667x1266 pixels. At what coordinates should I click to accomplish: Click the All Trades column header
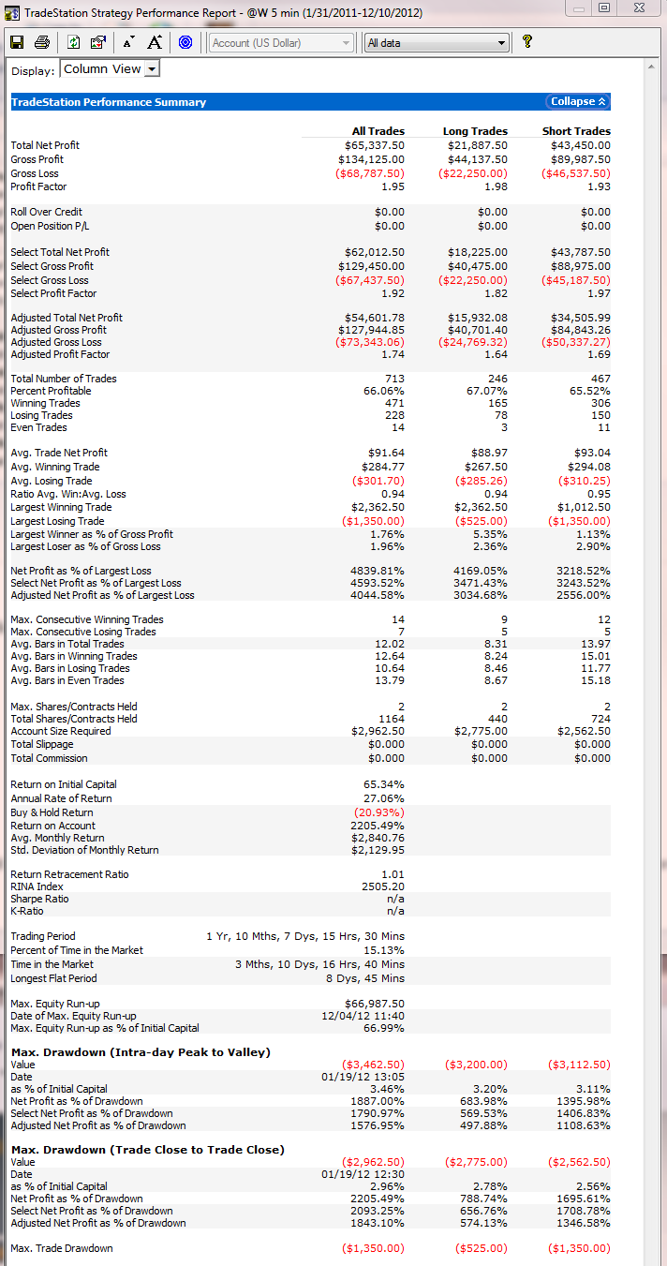pyautogui.click(x=378, y=131)
